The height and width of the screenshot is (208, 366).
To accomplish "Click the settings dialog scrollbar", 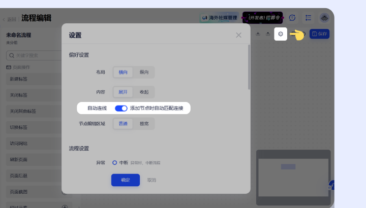I will click(249, 67).
